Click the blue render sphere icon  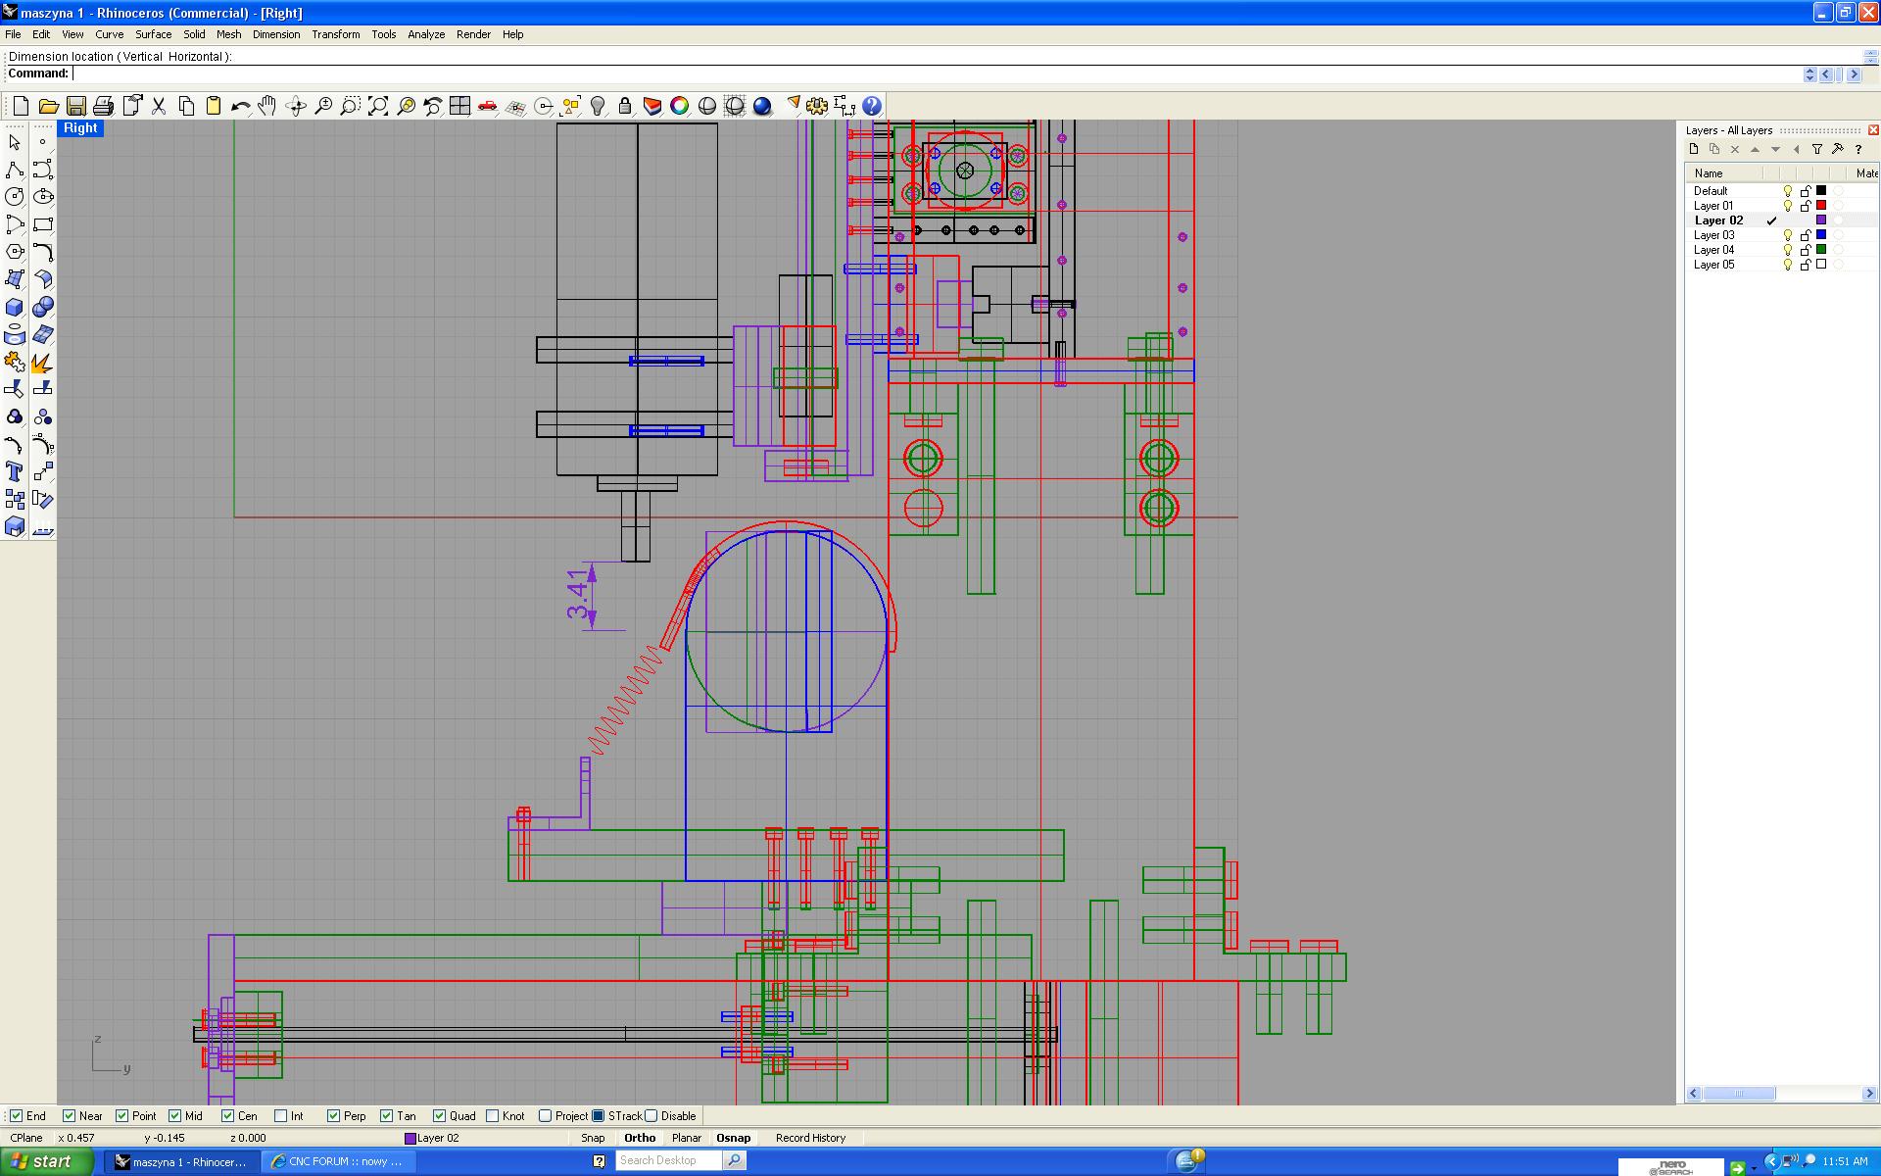pos(761,106)
